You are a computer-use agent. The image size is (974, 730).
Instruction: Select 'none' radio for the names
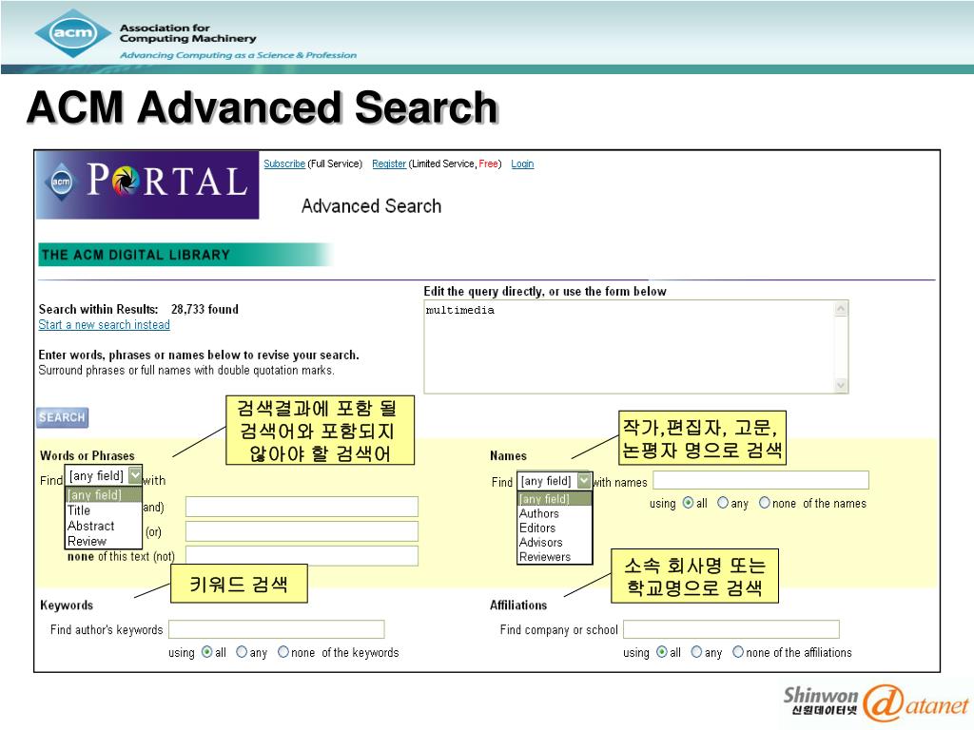(x=764, y=503)
